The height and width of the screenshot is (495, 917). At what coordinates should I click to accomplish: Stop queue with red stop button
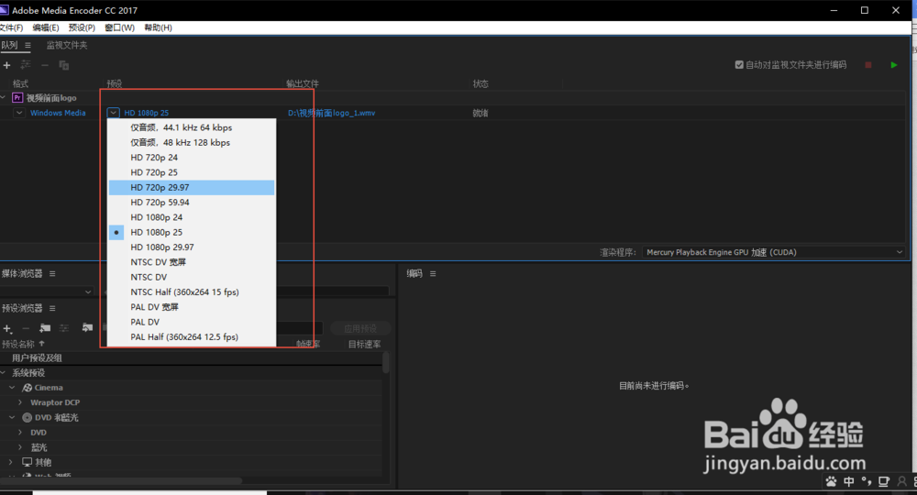point(867,65)
